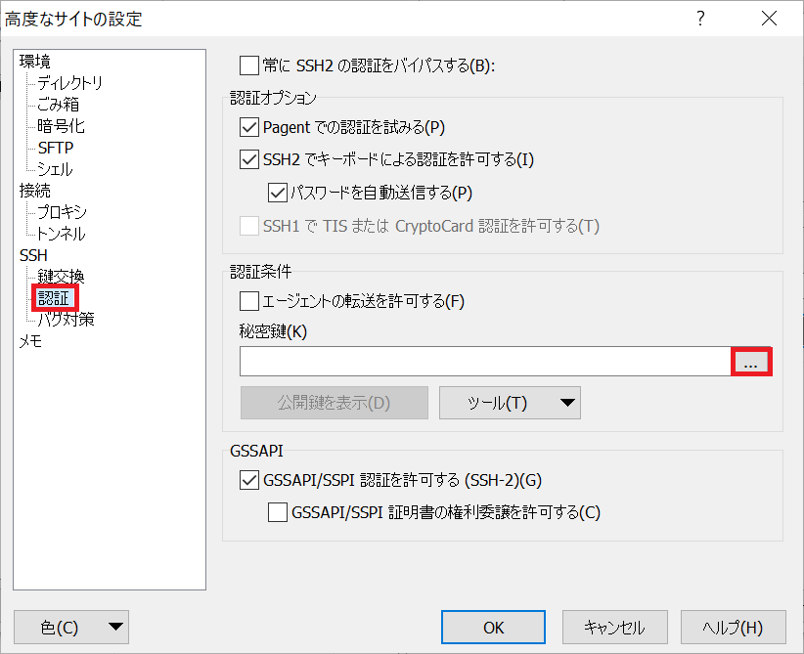Screen dimensions: 804x654
Task: Go to ディレクトリ settings page
Action: [69, 83]
